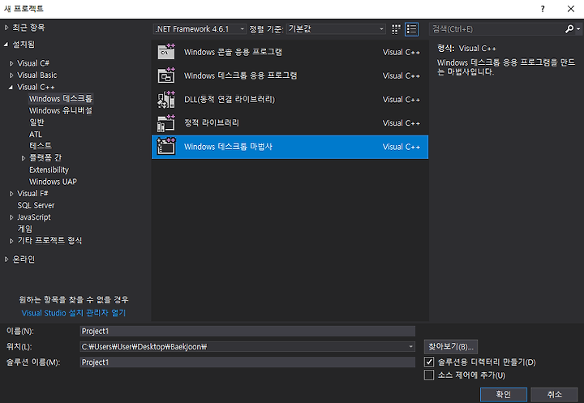Select the 테스트 category
The height and width of the screenshot is (403, 584).
pos(41,146)
